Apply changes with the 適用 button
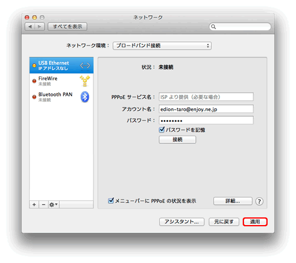Viewport: 296px width, 263px height. click(x=255, y=222)
